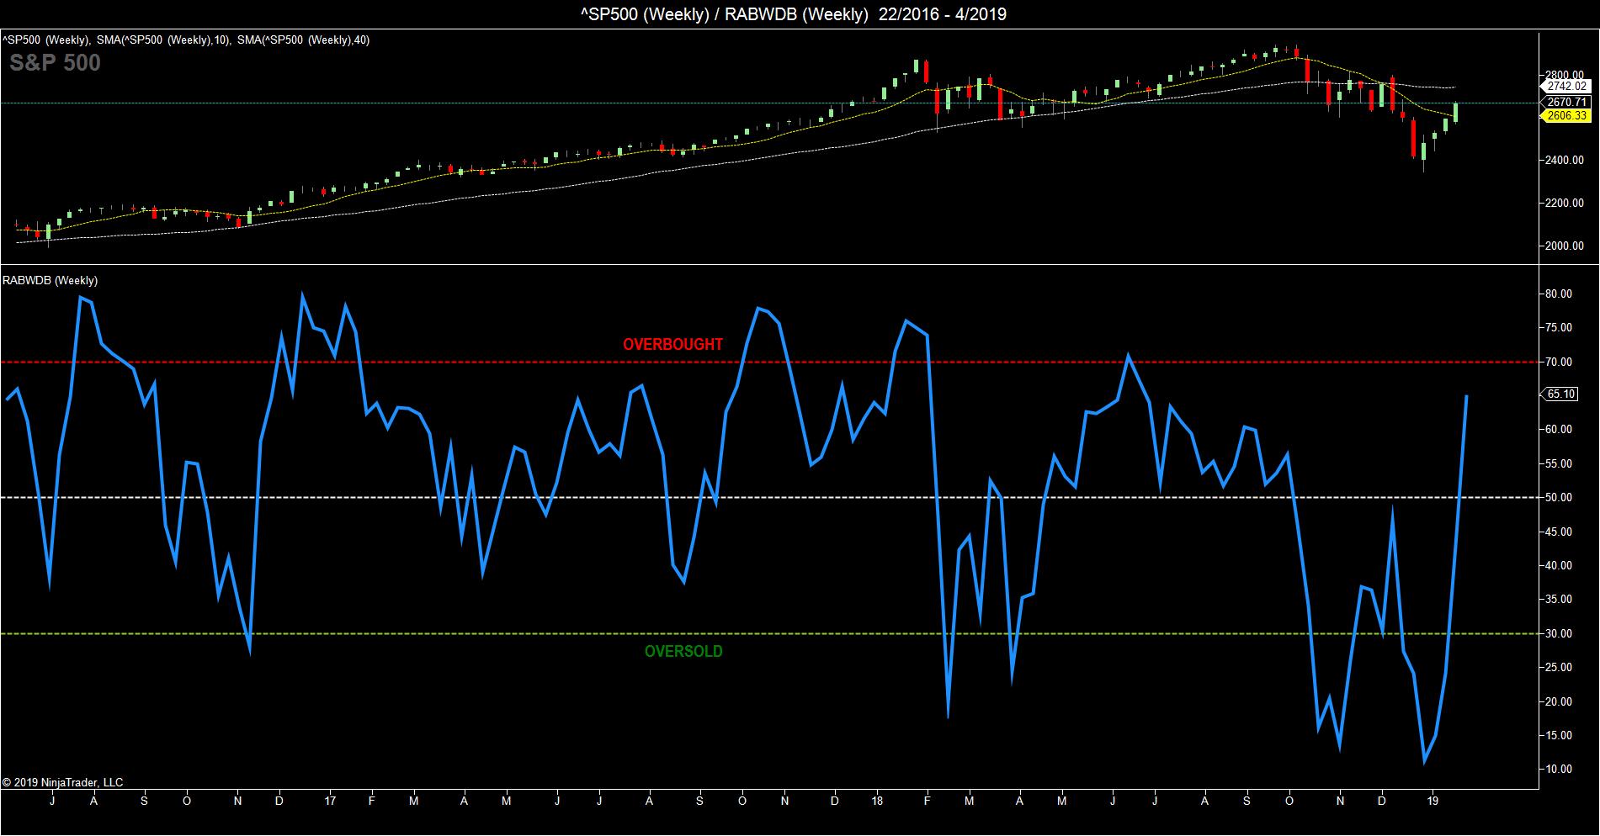The height and width of the screenshot is (836, 1600).
Task: Click the S&P 500 label
Action: tap(55, 63)
